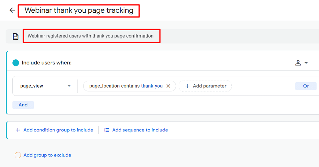Click Add condition group to include text
319x167 pixels.
(x=58, y=130)
